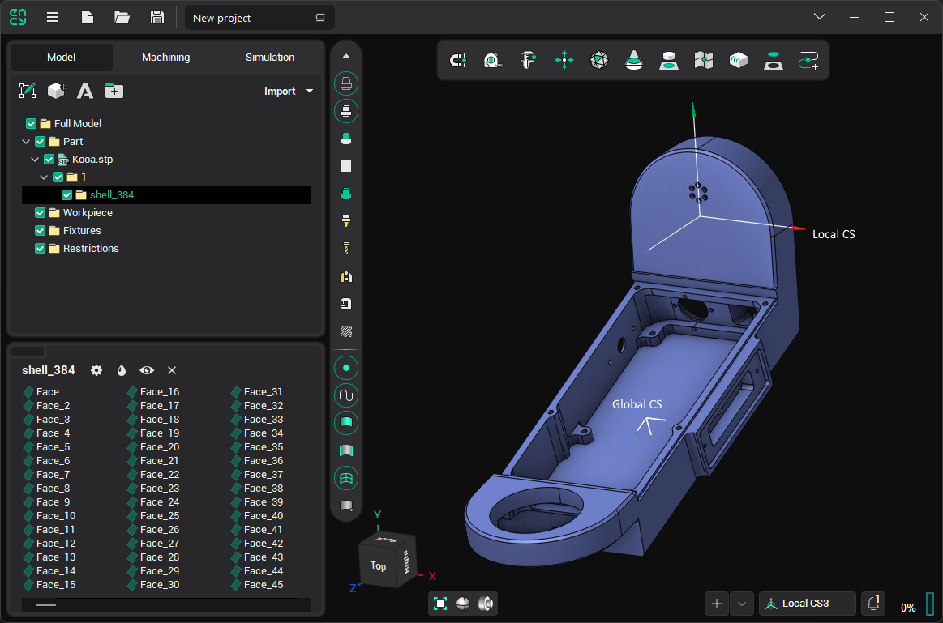The image size is (943, 623).
Task: Uncheck the Workpiece checkbox
Action: point(41,213)
